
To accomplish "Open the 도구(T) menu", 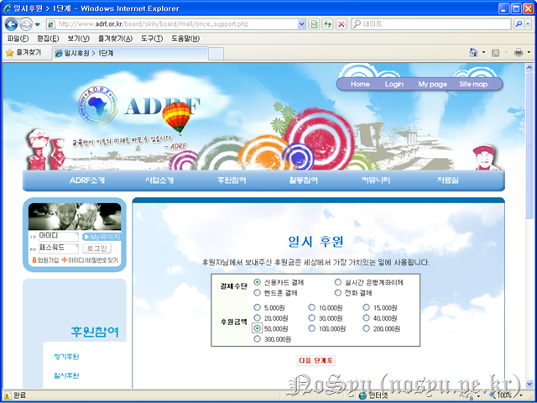I will [152, 39].
